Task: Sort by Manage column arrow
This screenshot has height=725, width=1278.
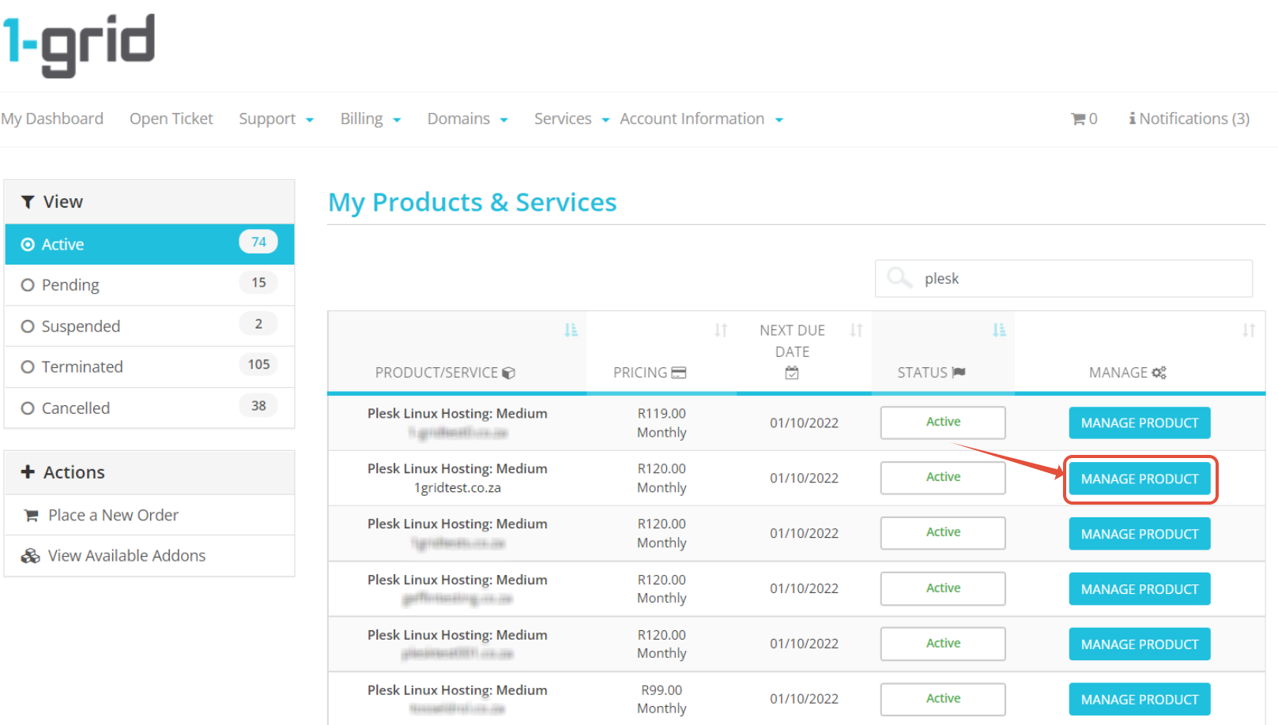Action: 1249,330
